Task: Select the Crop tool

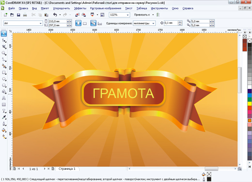Action: point(4,47)
